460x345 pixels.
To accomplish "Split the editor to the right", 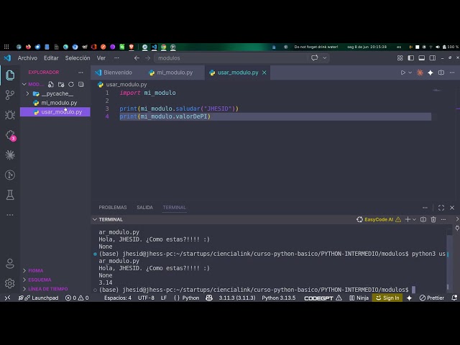I will (441, 73).
